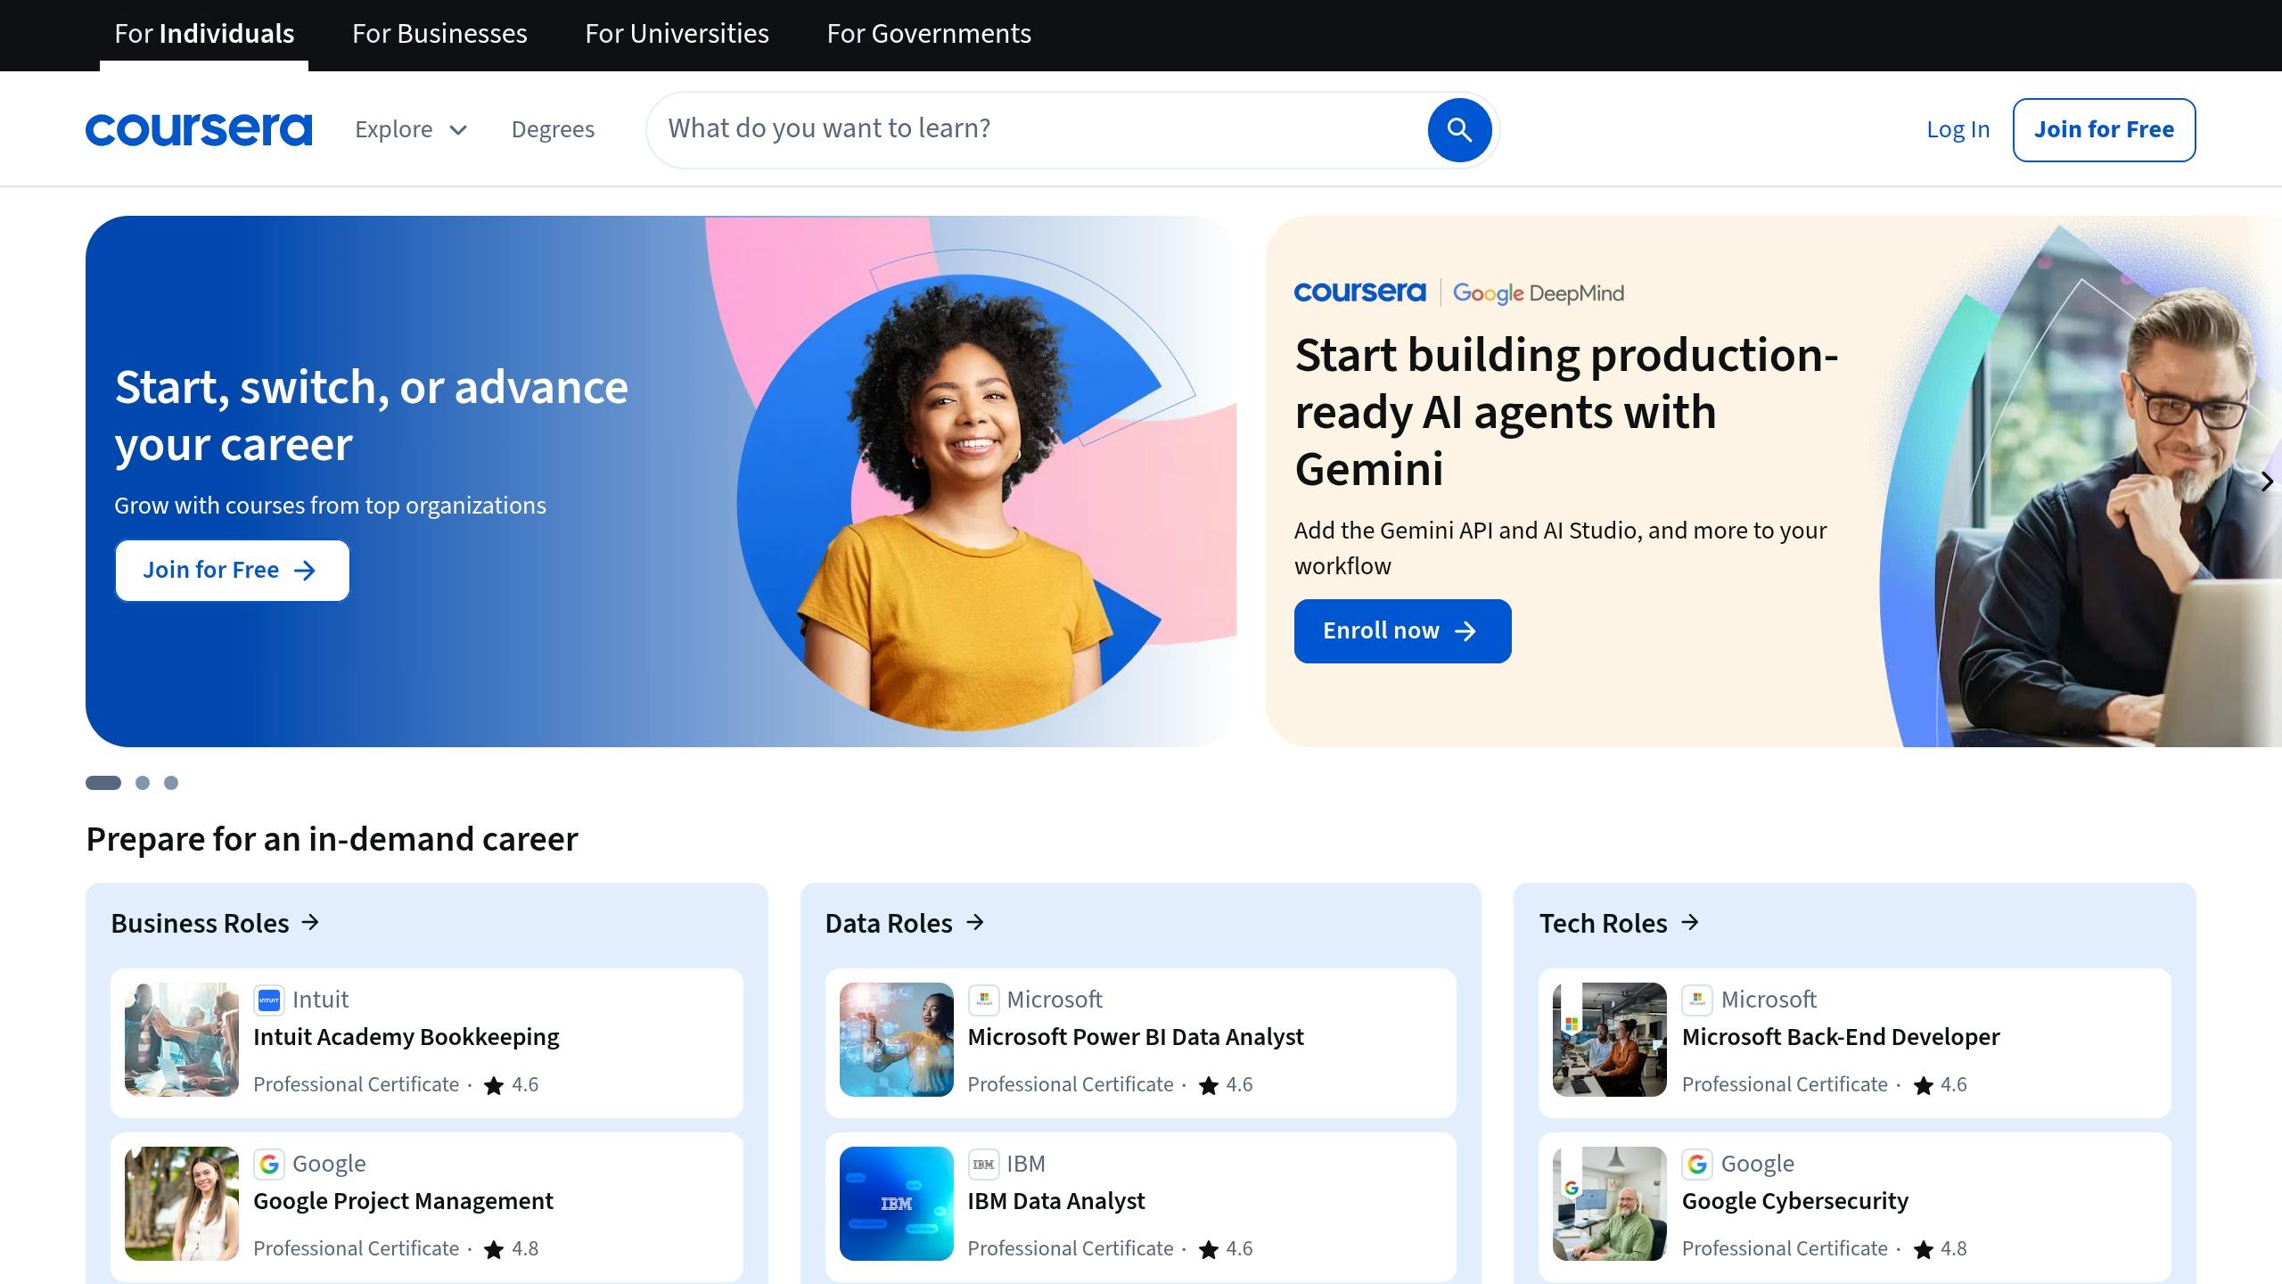This screenshot has height=1284, width=2282.
Task: Open IBM Data Analyst course thumbnail
Action: point(897,1204)
